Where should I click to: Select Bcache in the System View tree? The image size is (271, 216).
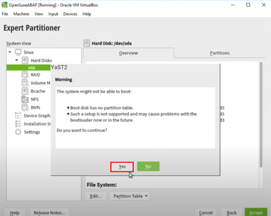[x=38, y=91]
